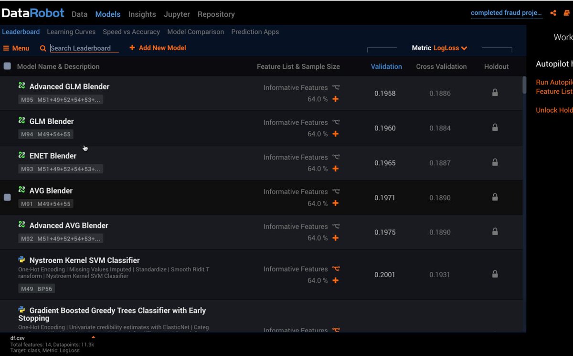
Task: Open the Insights tab
Action: point(142,14)
